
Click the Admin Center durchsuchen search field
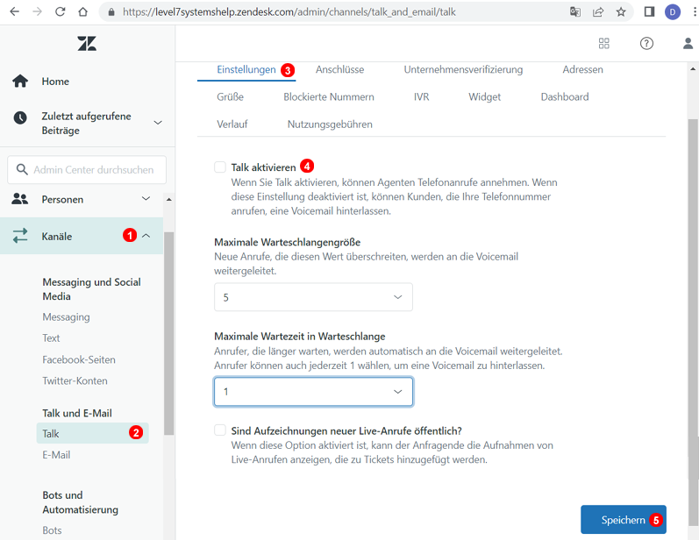(x=87, y=169)
